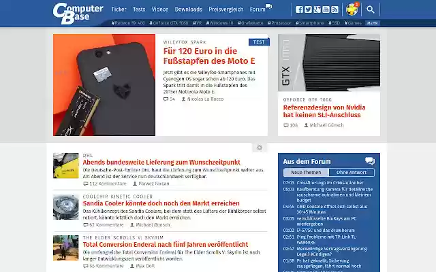Open 108 comments on GTX 1060 article
This screenshot has height=272, width=436.
291,125
